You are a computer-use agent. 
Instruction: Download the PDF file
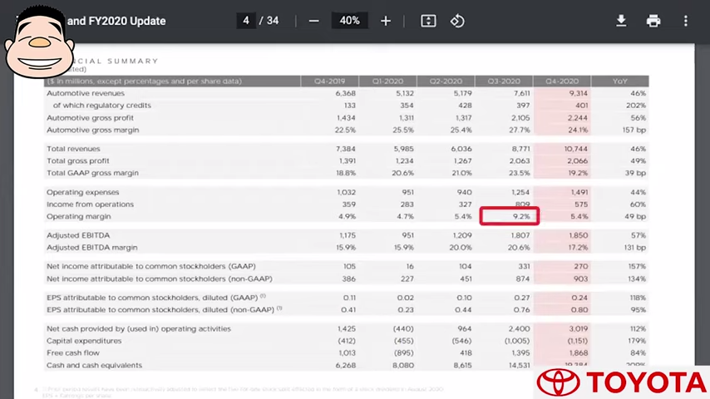tap(621, 21)
